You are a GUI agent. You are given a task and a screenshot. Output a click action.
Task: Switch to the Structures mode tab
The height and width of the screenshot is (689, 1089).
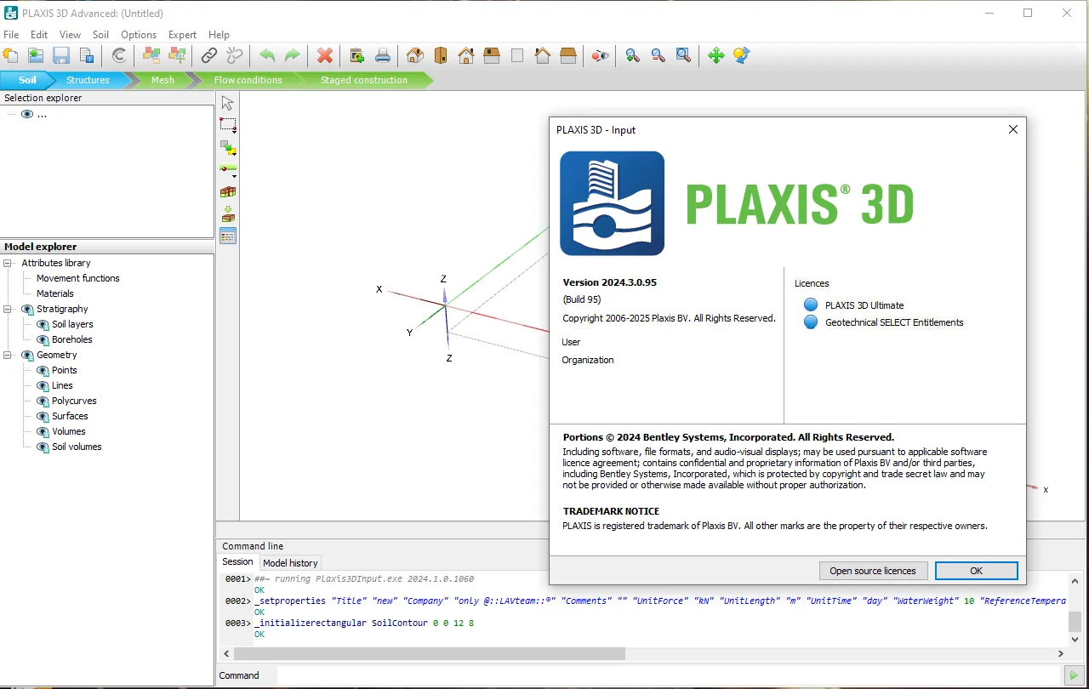click(x=88, y=80)
